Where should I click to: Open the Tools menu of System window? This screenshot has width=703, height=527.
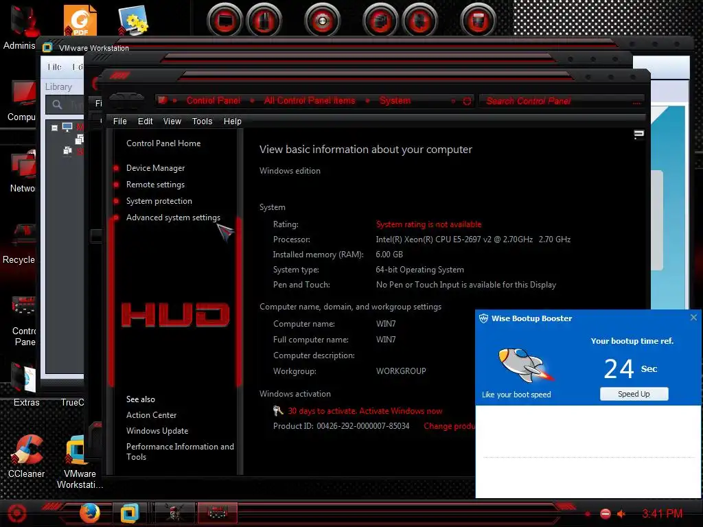(x=202, y=121)
